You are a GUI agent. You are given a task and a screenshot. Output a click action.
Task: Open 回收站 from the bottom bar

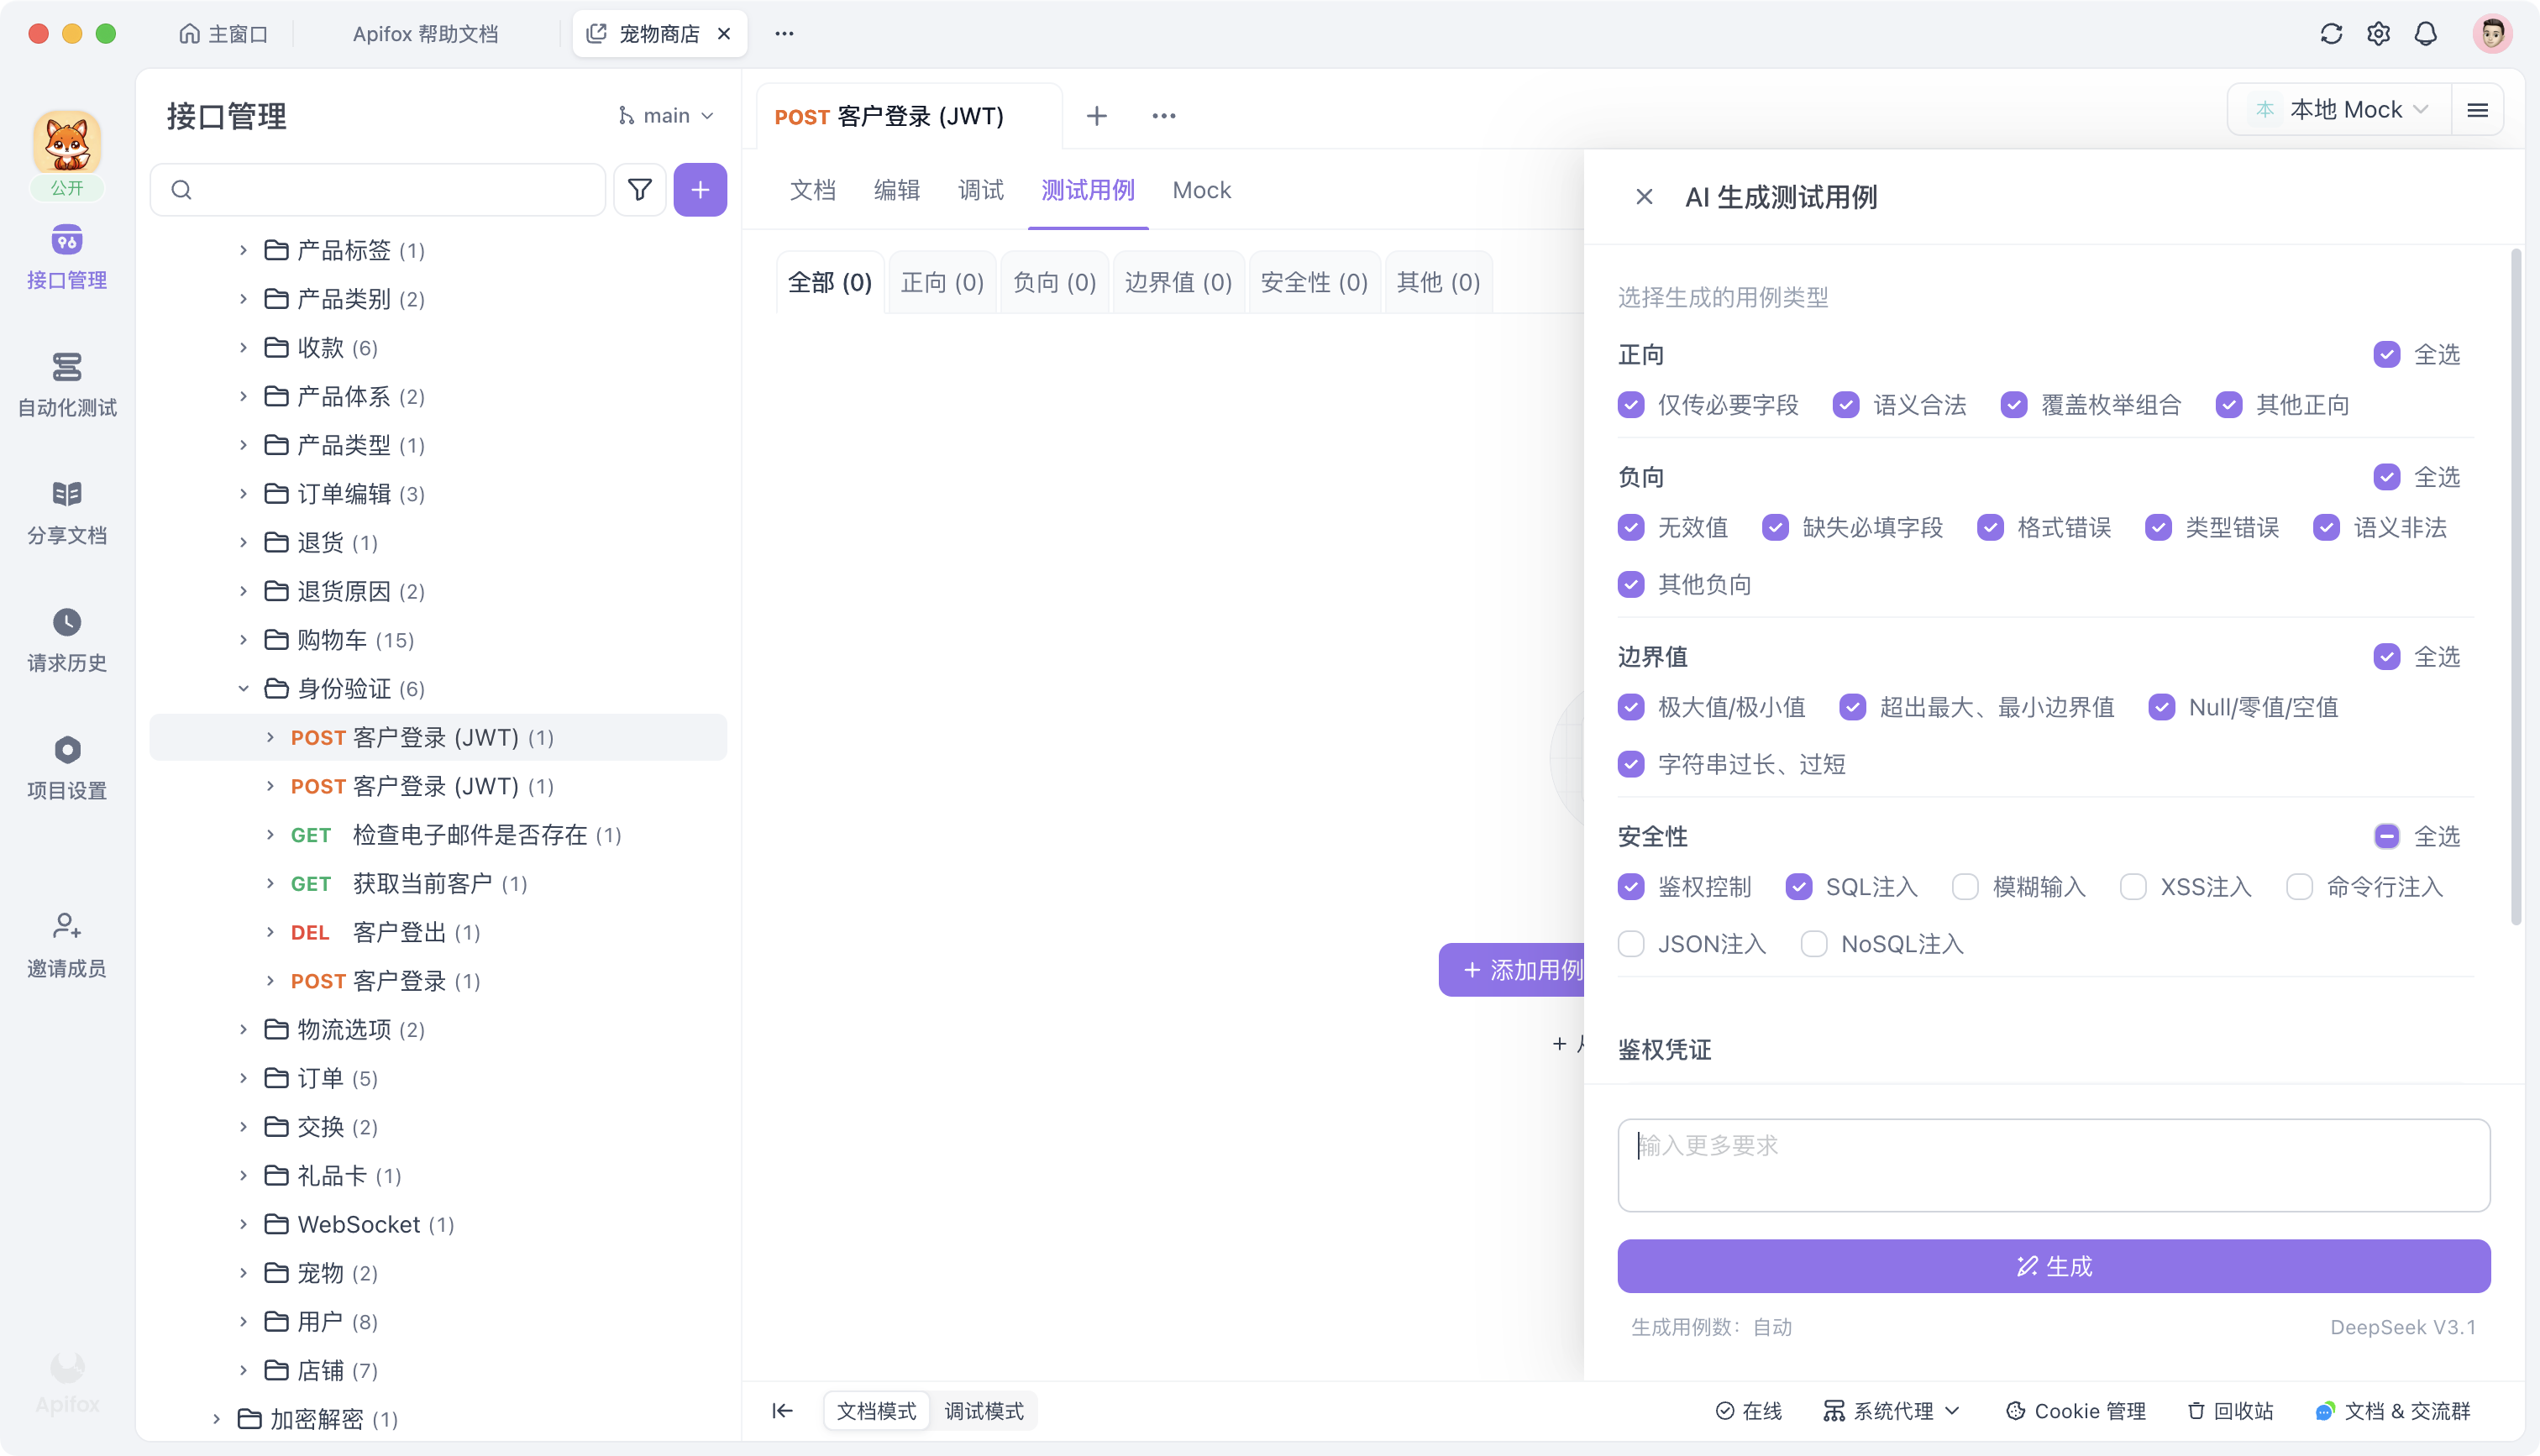2229,1411
